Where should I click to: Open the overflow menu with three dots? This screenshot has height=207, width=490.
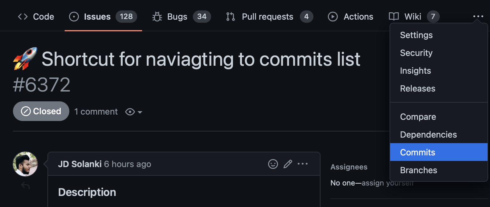478,17
